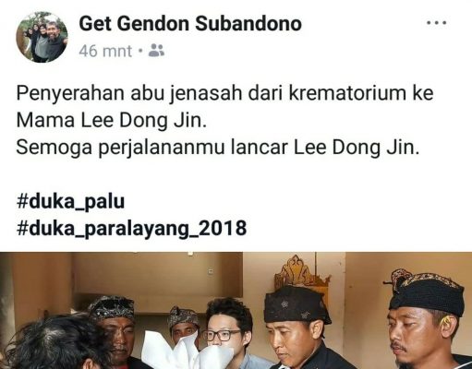Tap the line 'Mama Lee Dong Jin.'
472x369 pixels.
111,120
